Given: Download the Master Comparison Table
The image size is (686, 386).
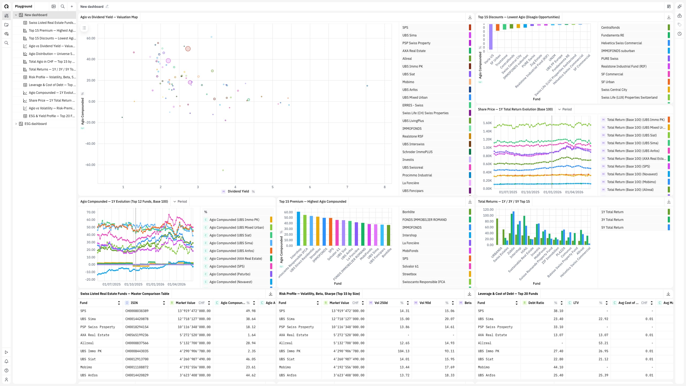Looking at the screenshot, I should (271, 294).
